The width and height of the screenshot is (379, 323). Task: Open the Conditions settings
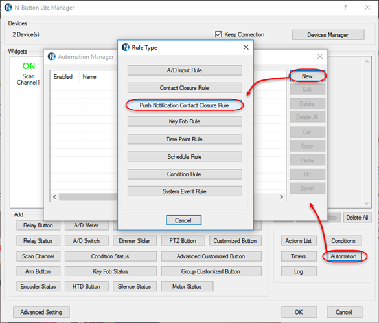pyautogui.click(x=344, y=241)
